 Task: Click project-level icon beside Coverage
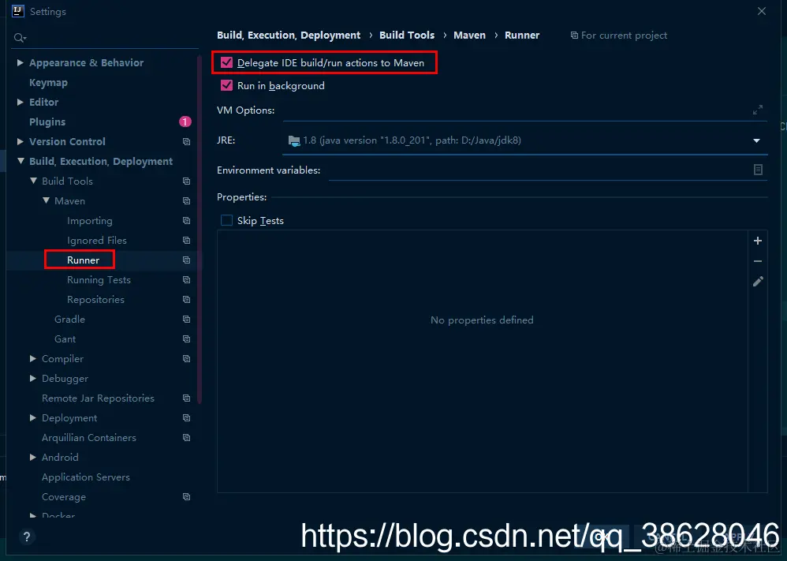point(187,497)
